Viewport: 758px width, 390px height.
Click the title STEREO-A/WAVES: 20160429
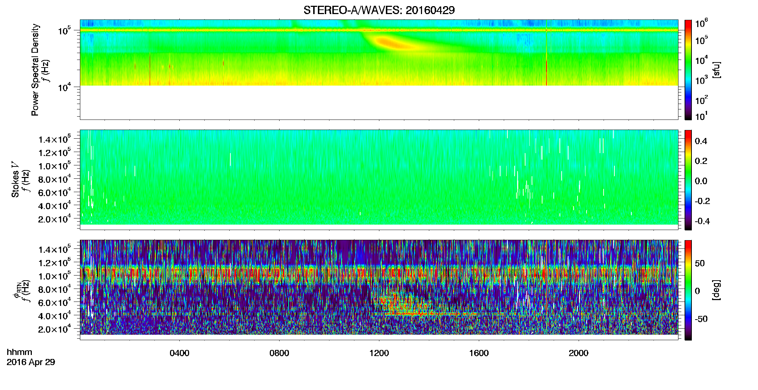(x=379, y=10)
